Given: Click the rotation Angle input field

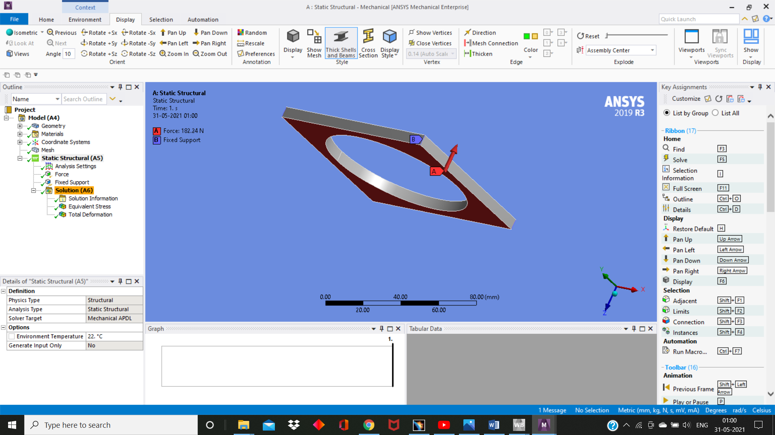Looking at the screenshot, I should [68, 54].
